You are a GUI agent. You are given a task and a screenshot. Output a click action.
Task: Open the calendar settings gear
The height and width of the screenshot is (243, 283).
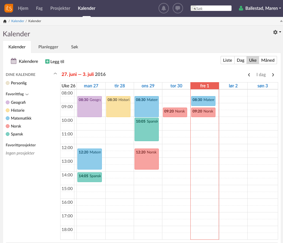[275, 32]
